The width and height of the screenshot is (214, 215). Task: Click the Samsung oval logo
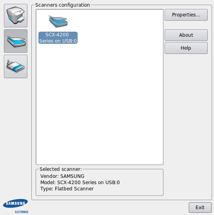[x=15, y=203]
